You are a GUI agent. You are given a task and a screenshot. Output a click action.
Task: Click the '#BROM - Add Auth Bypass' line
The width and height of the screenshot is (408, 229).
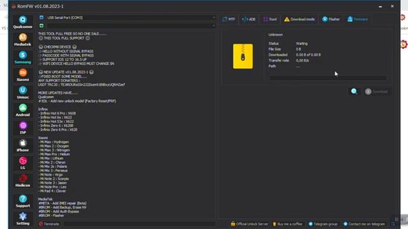point(59,211)
